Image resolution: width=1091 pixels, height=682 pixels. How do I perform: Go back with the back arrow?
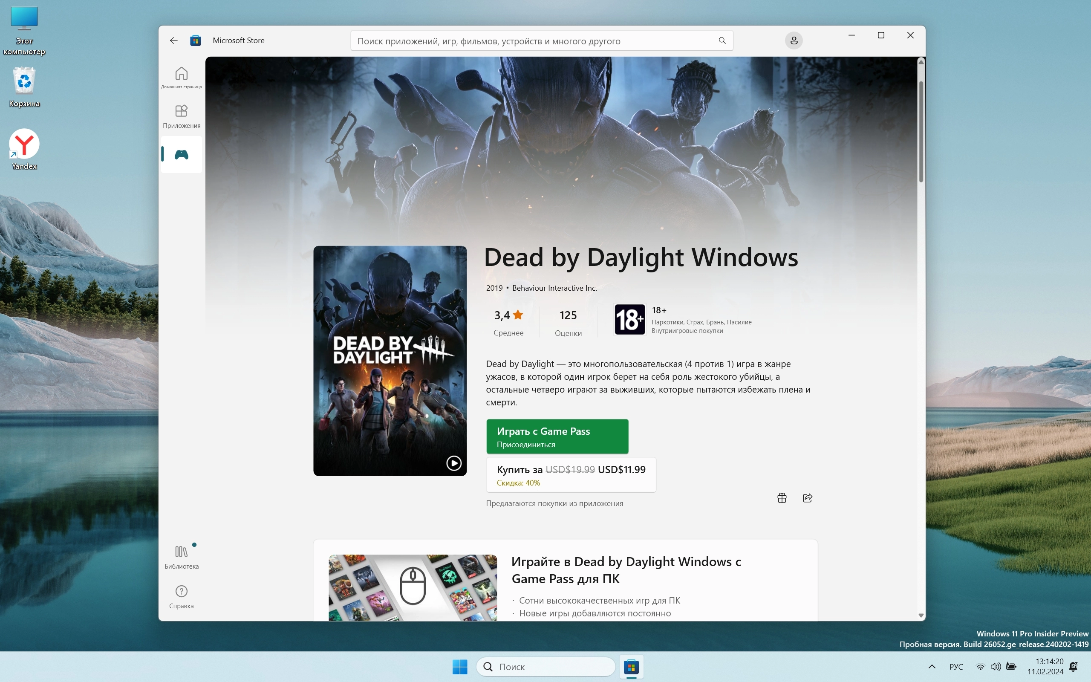[x=173, y=40]
